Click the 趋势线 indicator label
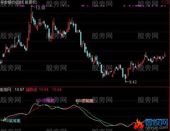 pos(31,90)
